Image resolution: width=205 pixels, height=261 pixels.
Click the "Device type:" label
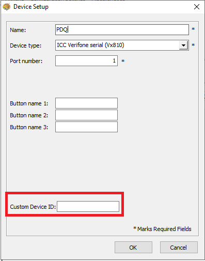[26, 45]
